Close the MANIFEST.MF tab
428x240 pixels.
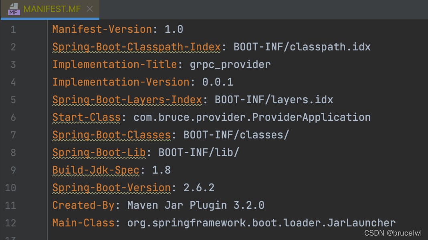pos(89,9)
